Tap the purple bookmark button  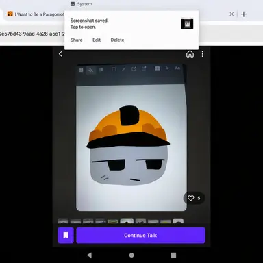(x=66, y=236)
